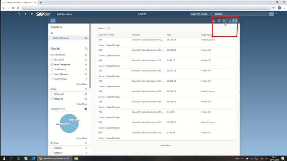Check the C70000 BP Code filter

click(52, 153)
